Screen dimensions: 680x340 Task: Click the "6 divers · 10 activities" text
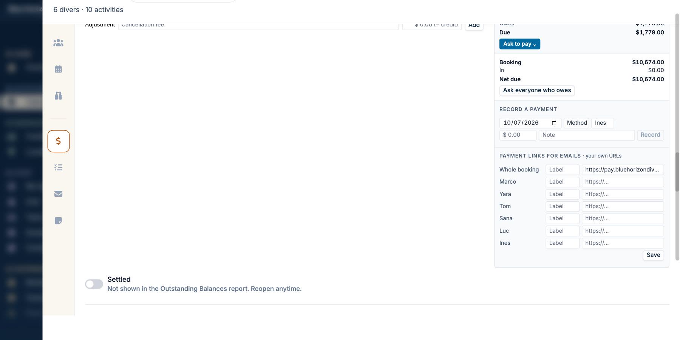88,10
